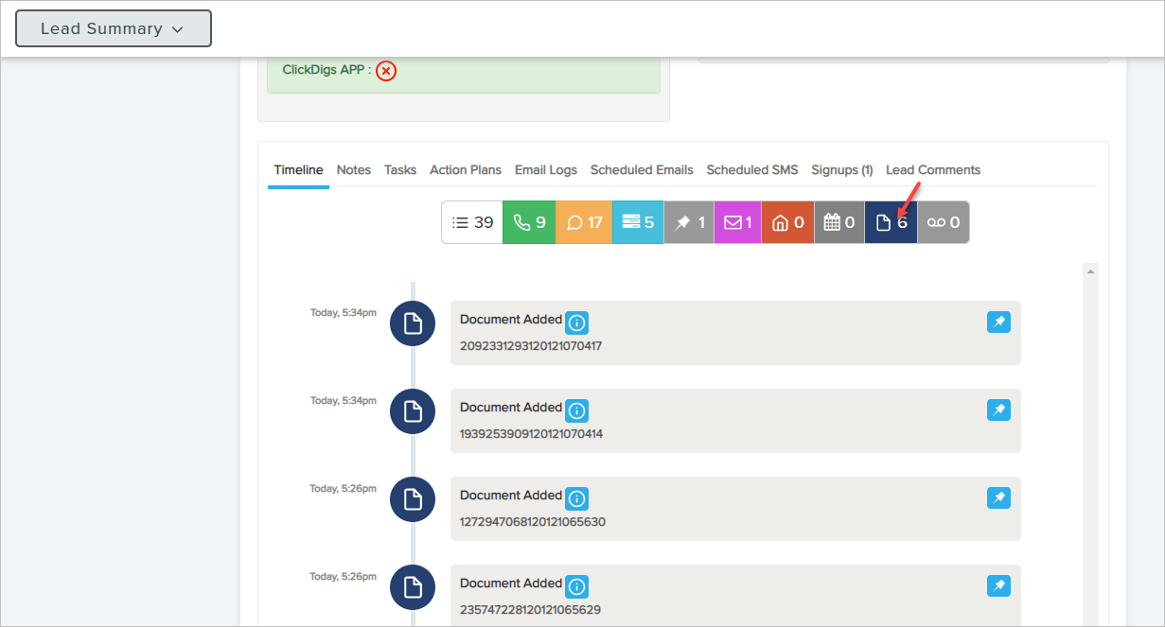Filter timeline by pinned items (1)
Image resolution: width=1165 pixels, height=627 pixels.
point(688,223)
